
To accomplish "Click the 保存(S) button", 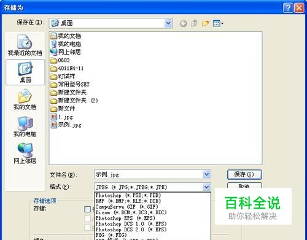I will coord(244,174).
